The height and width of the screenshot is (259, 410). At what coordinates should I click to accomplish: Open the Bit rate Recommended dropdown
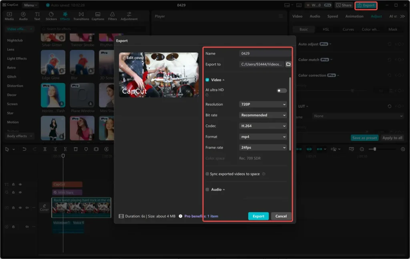[263, 115]
